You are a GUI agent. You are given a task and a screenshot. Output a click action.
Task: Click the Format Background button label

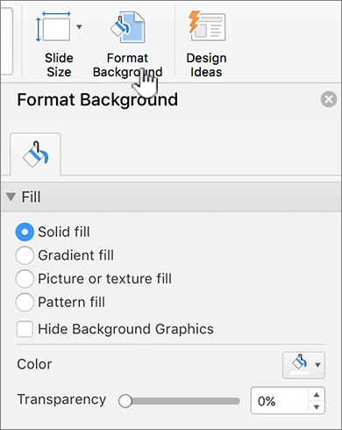pos(127,65)
